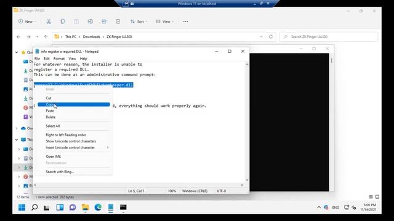Switch Explorer to large thumbnails view icon
This screenshot has height=221, width=394.
pos(377,197)
